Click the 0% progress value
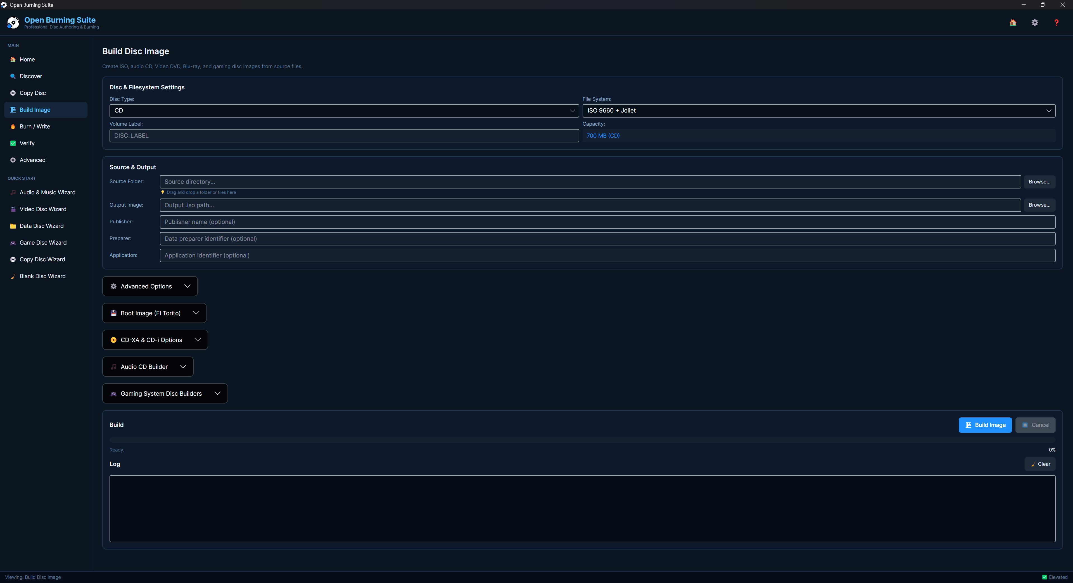This screenshot has width=1073, height=583. point(1052,450)
